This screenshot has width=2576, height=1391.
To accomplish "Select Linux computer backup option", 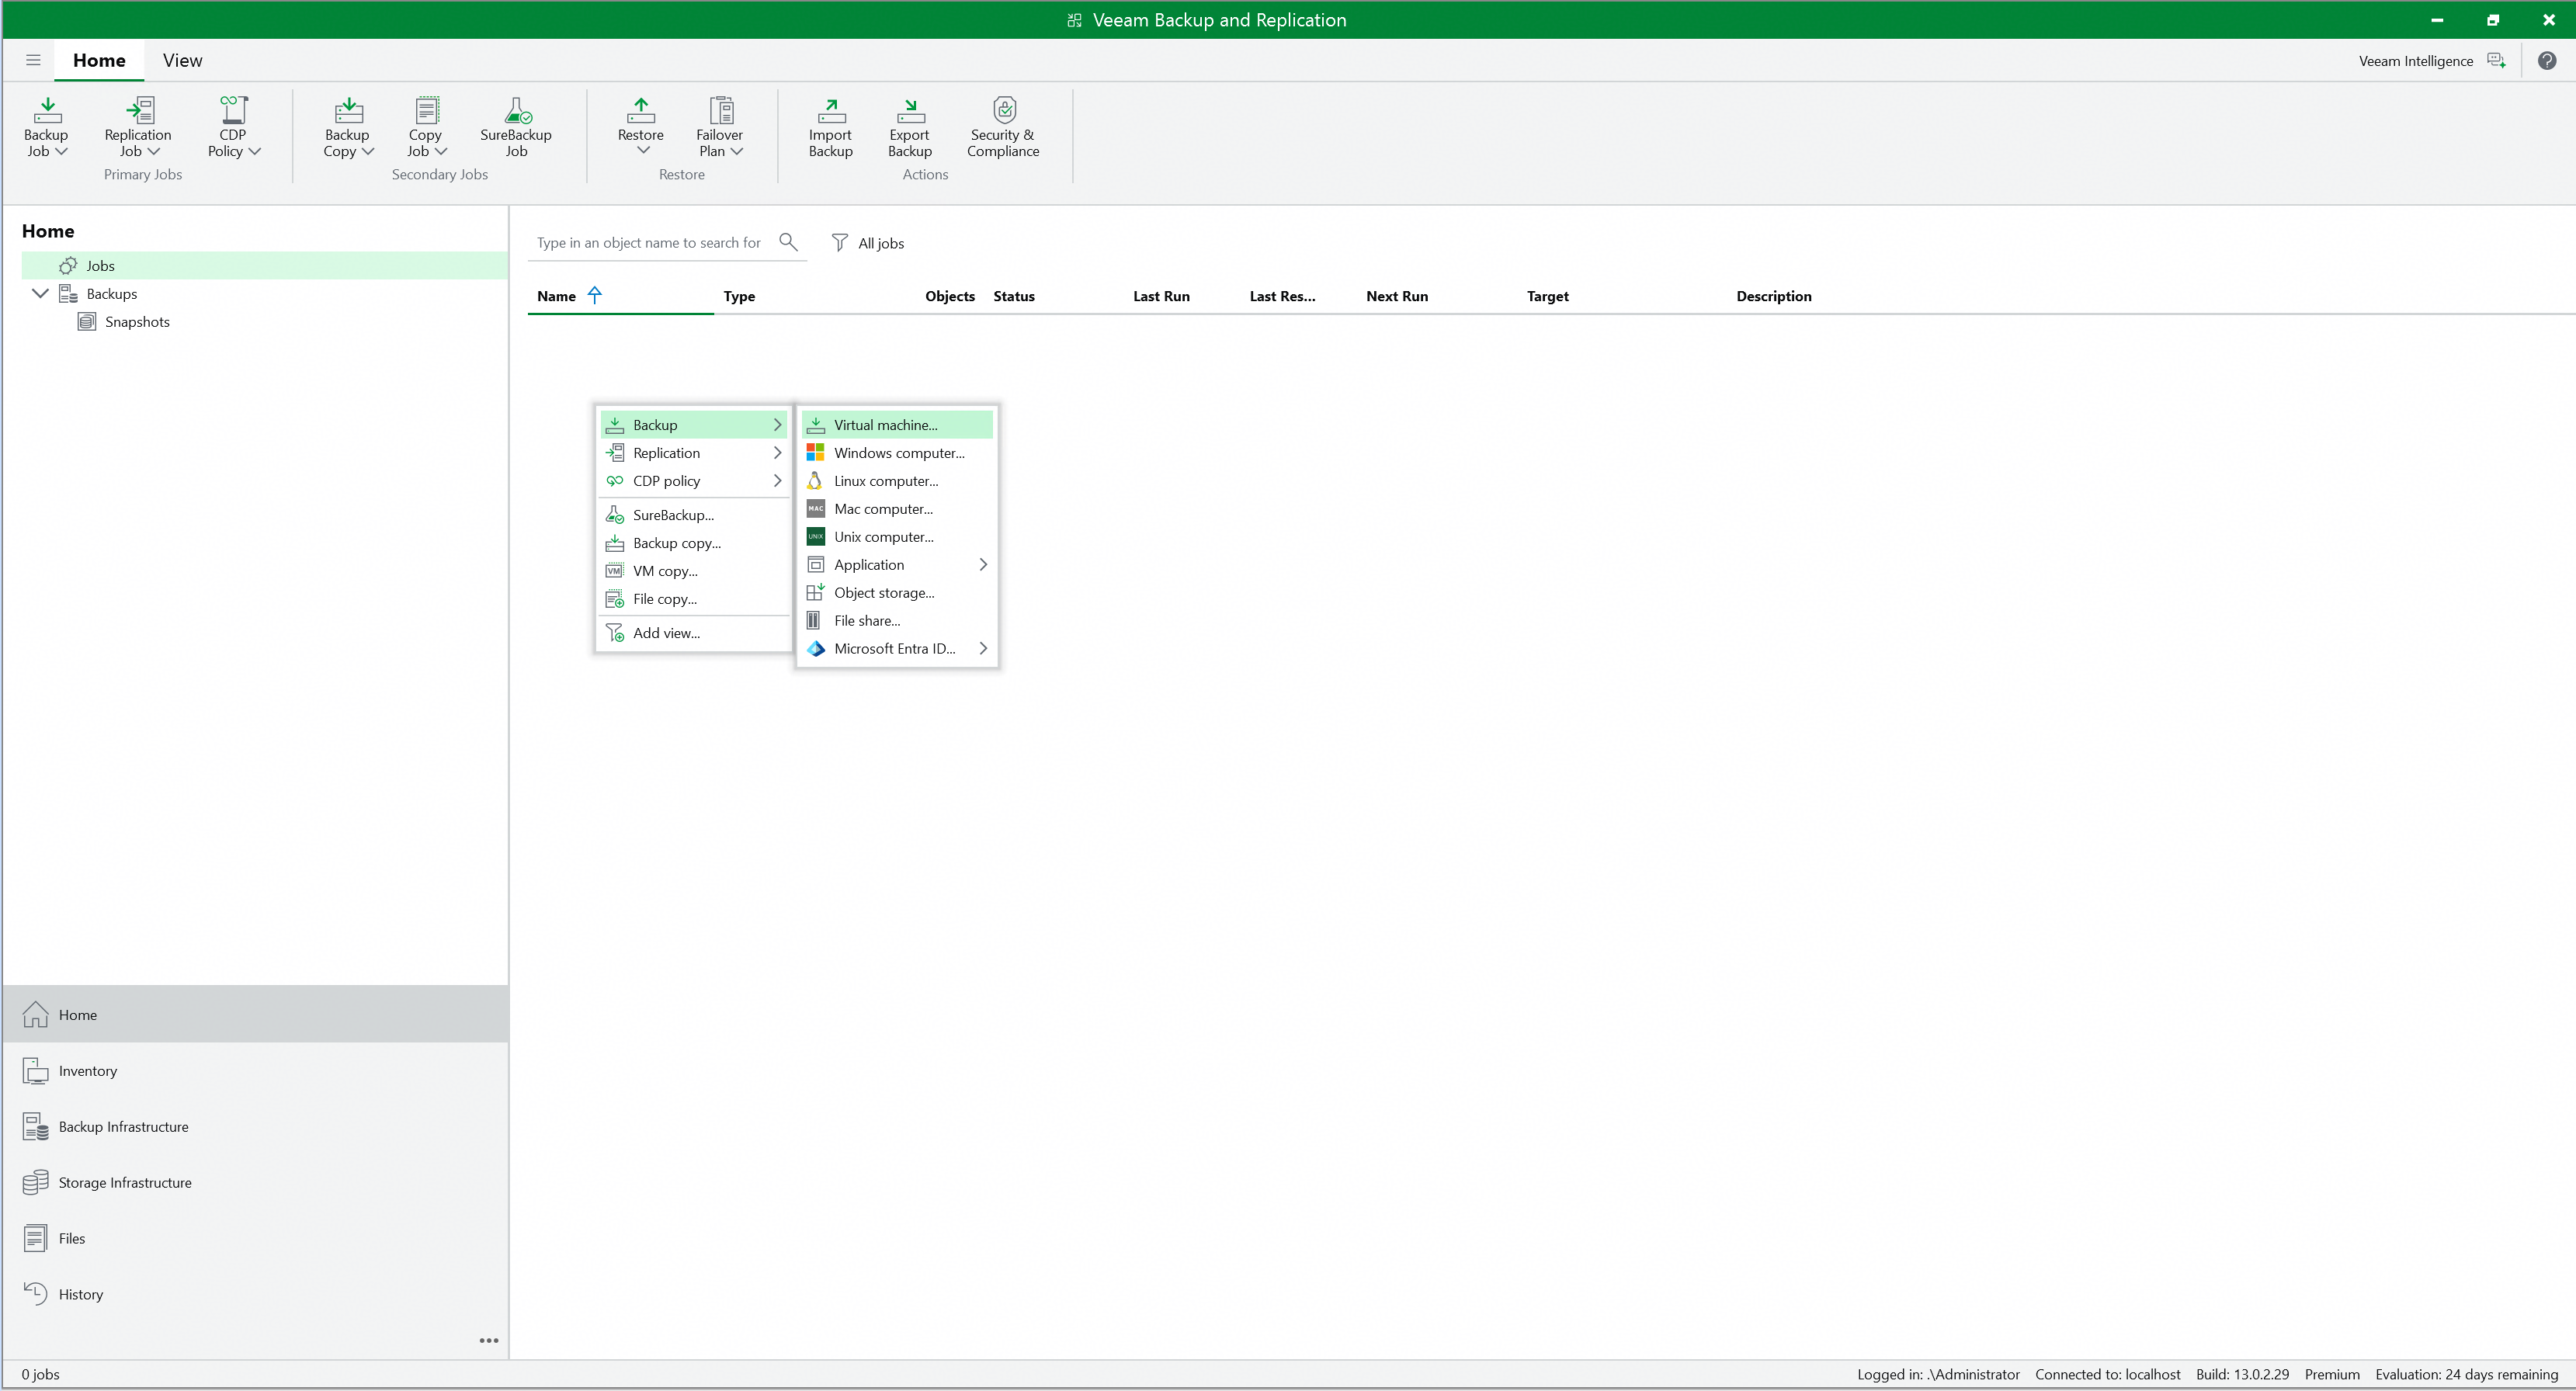I will tap(897, 481).
